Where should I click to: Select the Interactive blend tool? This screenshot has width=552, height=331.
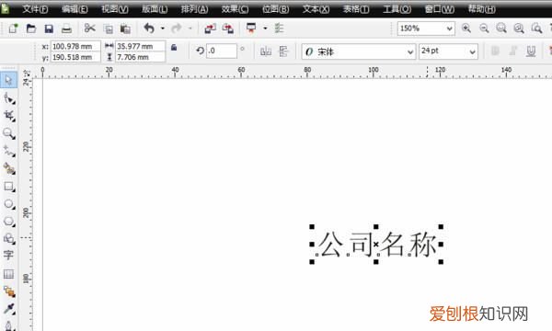coord(9,291)
